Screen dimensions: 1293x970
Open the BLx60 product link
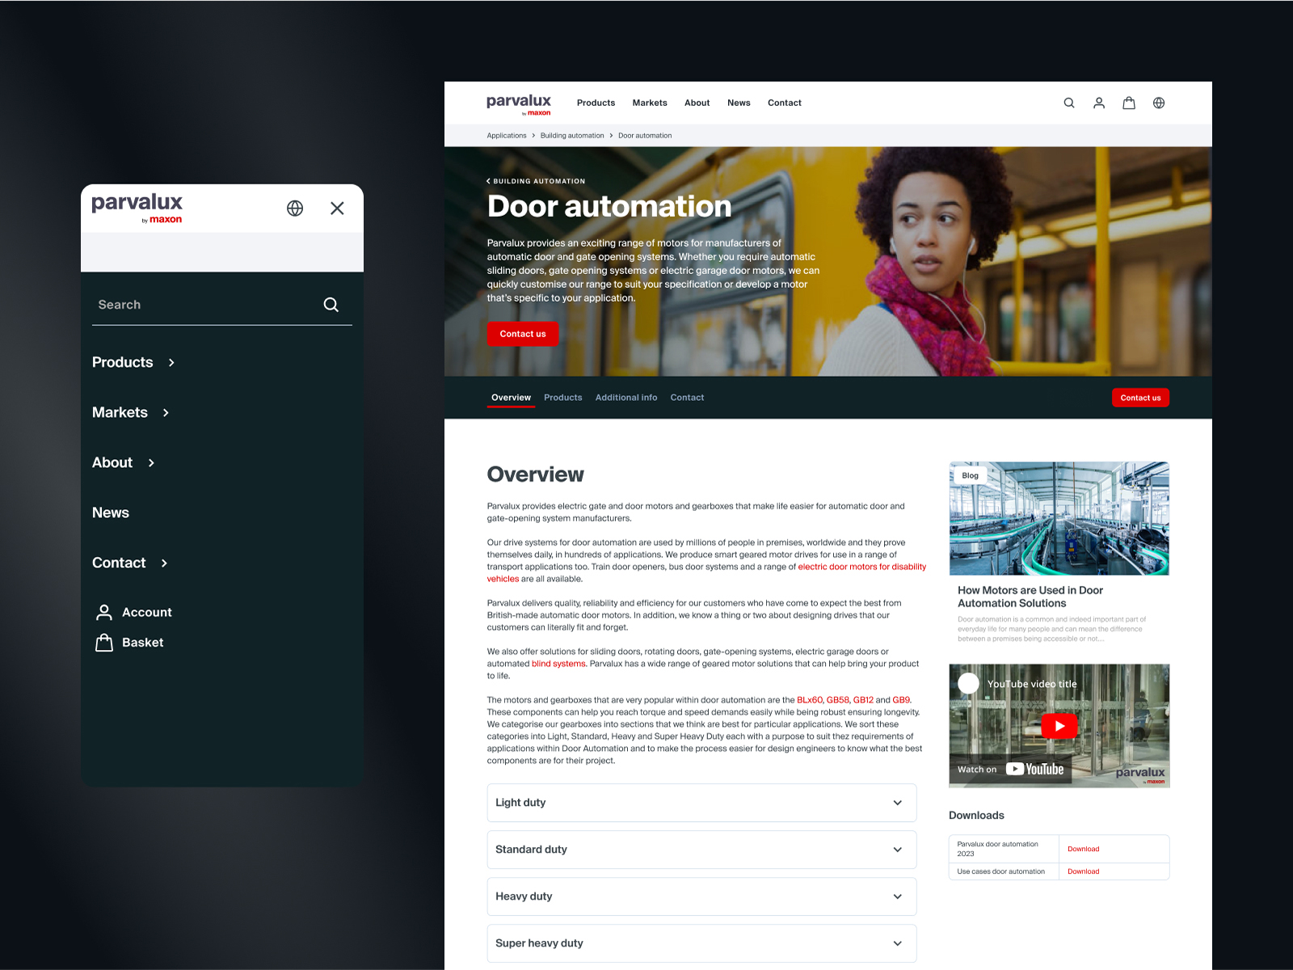[810, 700]
